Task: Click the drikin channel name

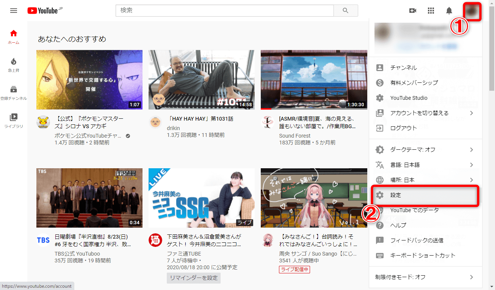Action: pos(174,128)
